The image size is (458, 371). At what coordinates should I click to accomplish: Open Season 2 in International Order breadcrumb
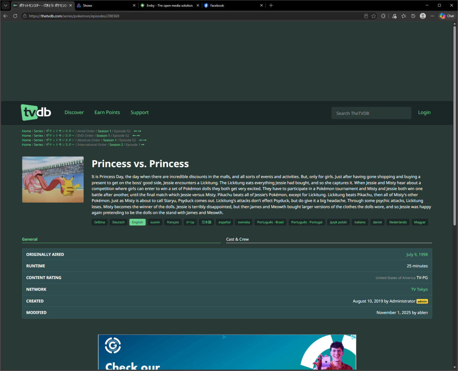point(116,145)
